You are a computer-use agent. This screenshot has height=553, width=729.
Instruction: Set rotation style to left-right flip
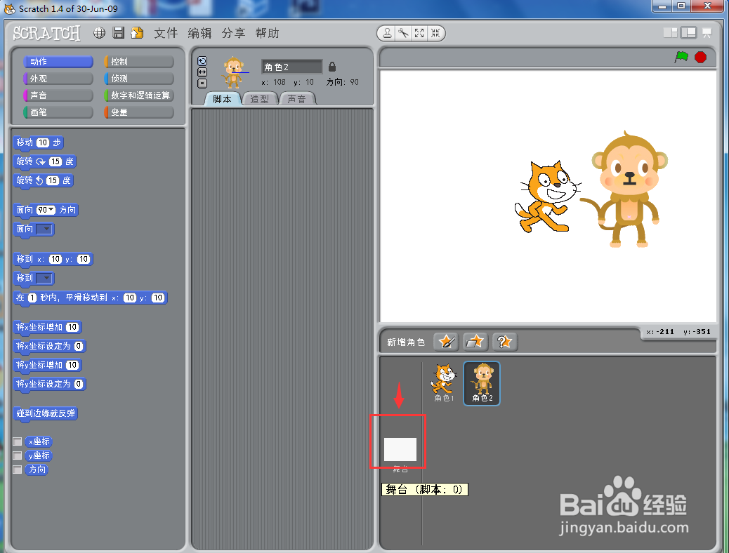202,72
